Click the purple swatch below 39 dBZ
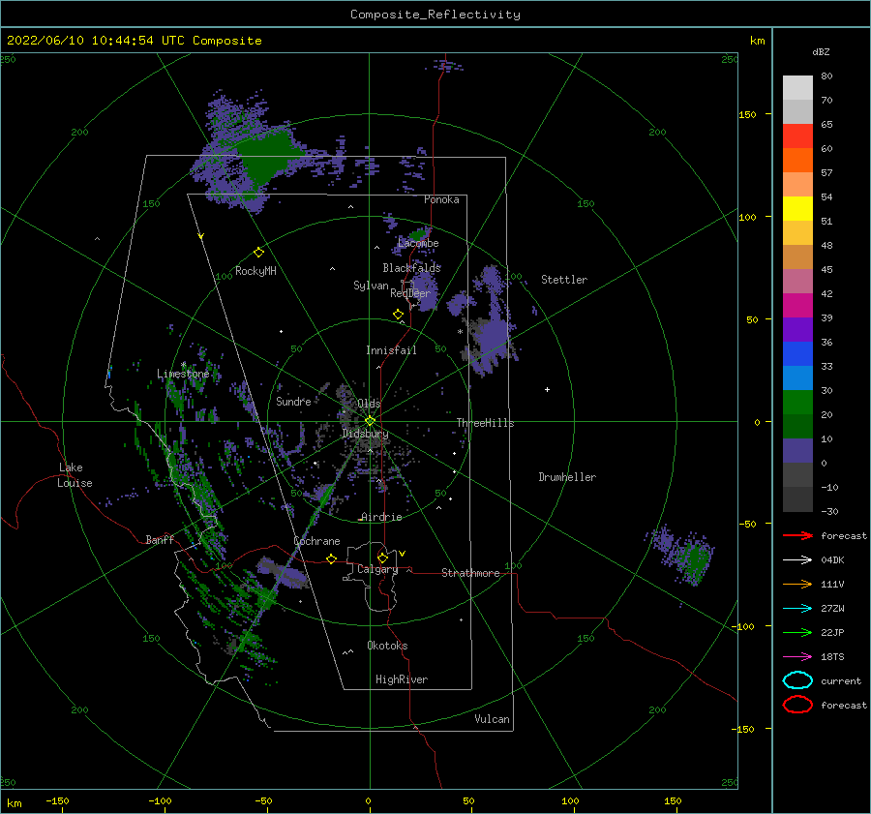Screen dimensions: 871x814 797,329
